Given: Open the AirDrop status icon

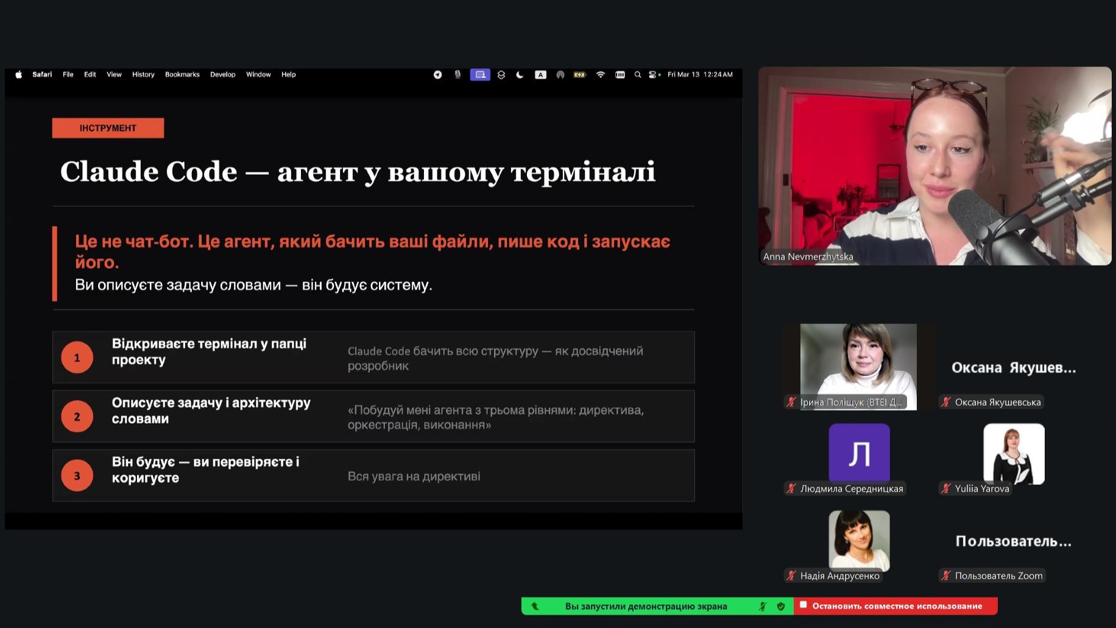Looking at the screenshot, I should coord(560,75).
